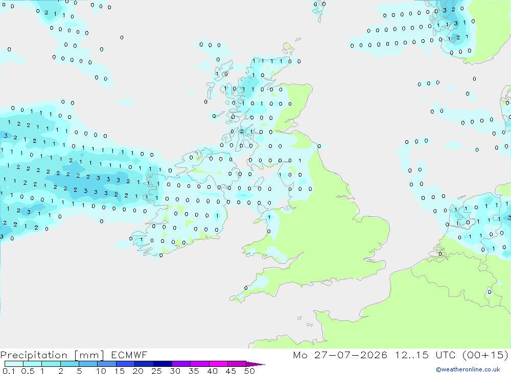This screenshot has width=511, height=374.
Task: Click the 0.5–1 mm legend swatch
Action: tap(32, 364)
